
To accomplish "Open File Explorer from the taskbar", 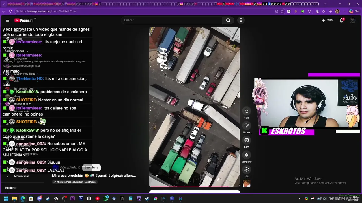I will [14, 198].
